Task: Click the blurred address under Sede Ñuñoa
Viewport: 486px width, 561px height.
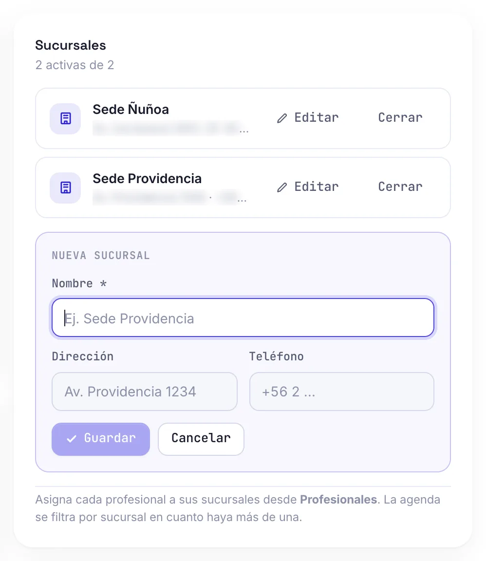Action: (x=170, y=129)
